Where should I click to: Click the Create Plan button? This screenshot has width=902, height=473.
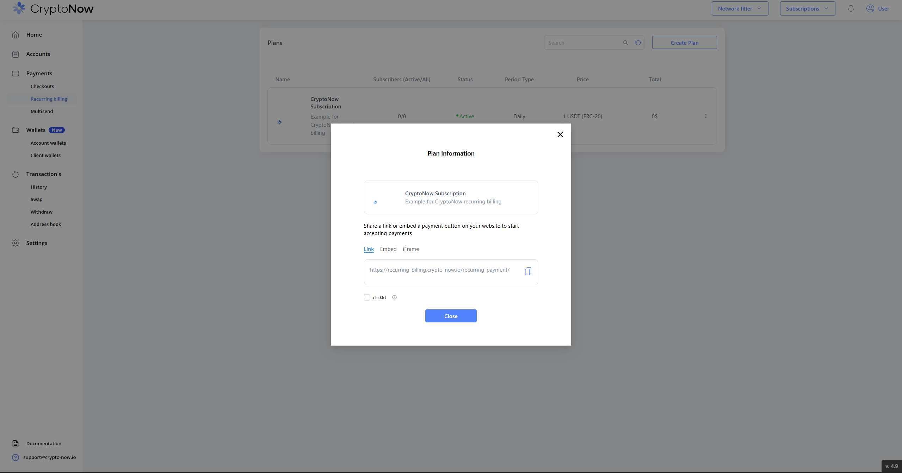(684, 43)
